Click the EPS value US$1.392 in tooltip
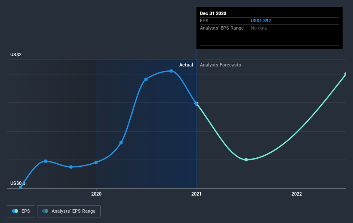The image size is (353, 223). 261,21
